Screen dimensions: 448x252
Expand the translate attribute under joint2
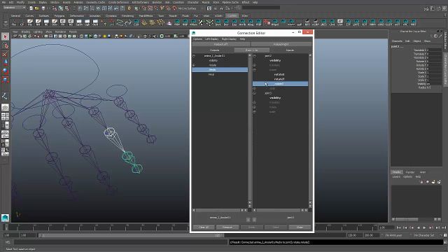click(255, 65)
